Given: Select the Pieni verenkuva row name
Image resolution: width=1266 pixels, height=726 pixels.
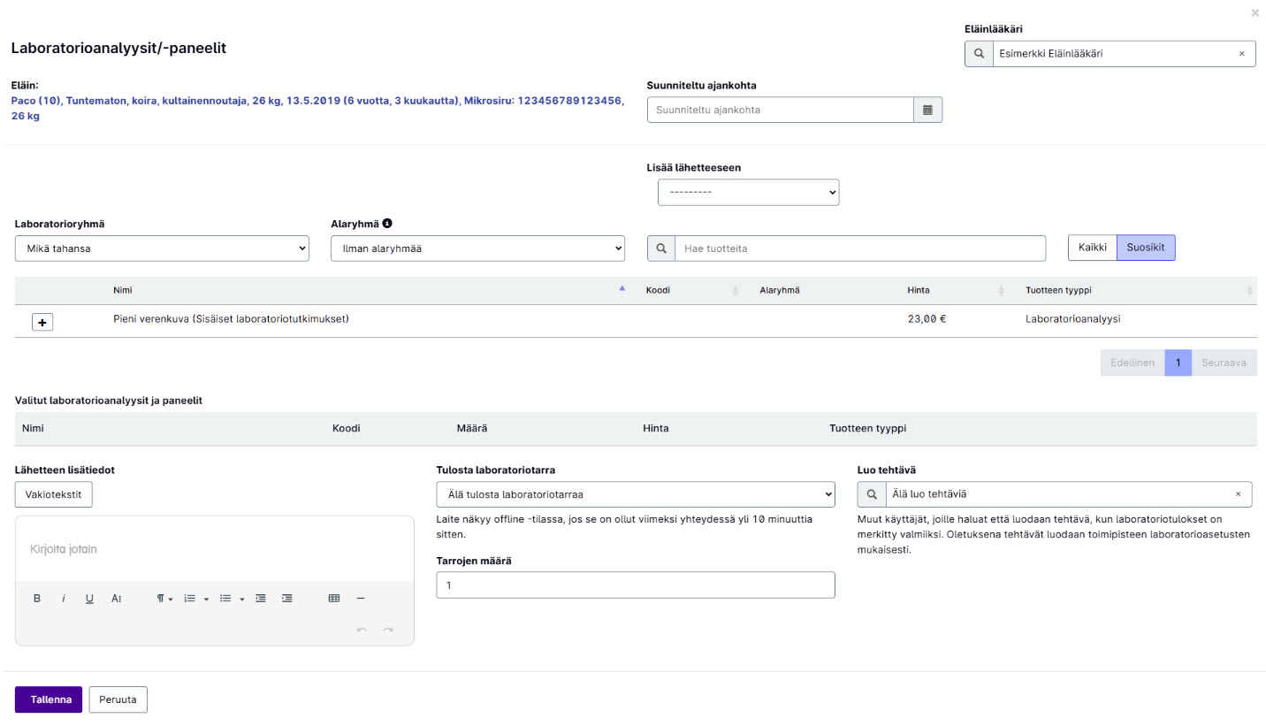Looking at the screenshot, I should click(231, 319).
